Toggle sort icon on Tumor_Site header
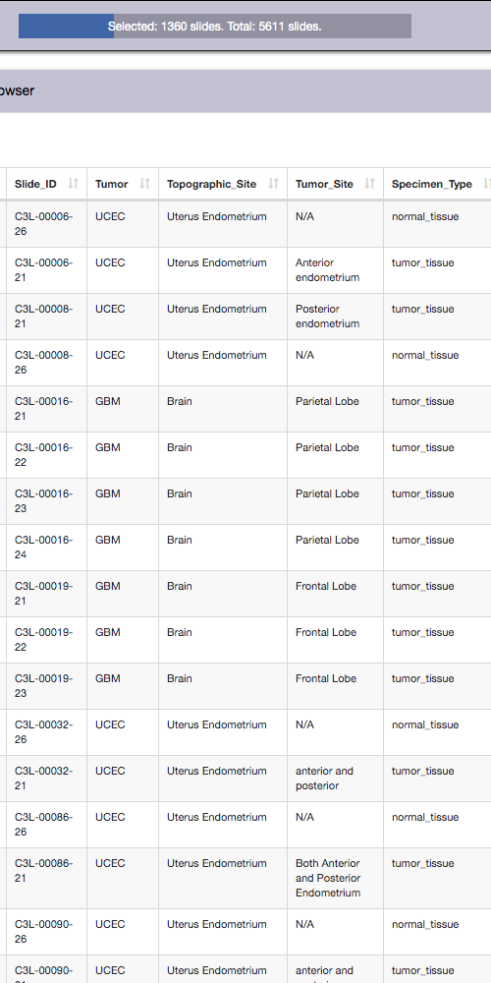This screenshot has height=983, width=491. pos(370,184)
